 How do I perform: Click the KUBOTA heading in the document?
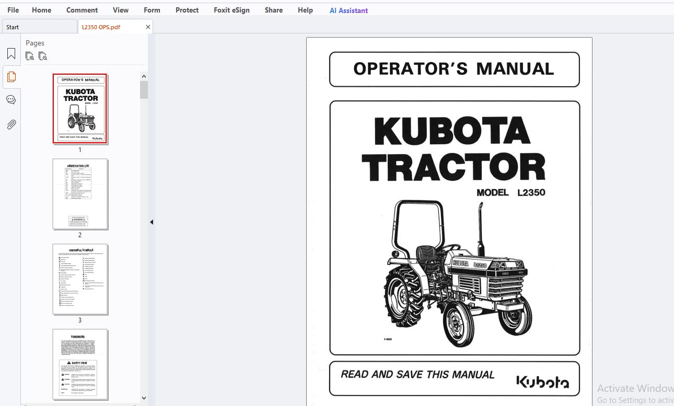click(452, 130)
